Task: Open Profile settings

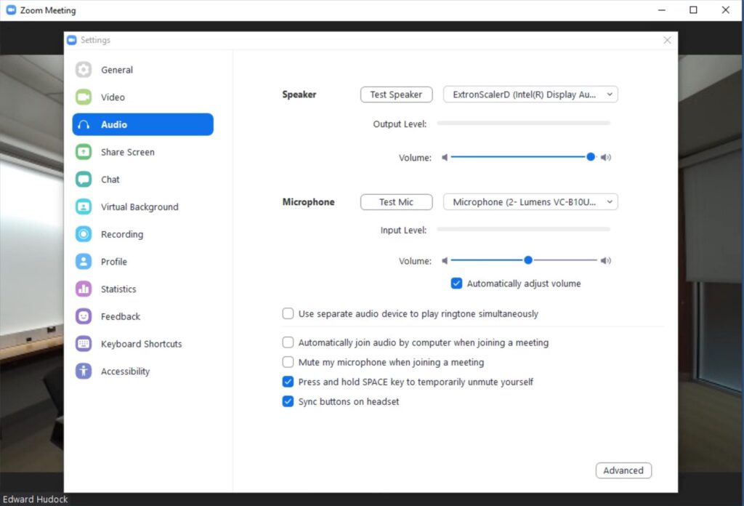Action: pyautogui.click(x=143, y=262)
